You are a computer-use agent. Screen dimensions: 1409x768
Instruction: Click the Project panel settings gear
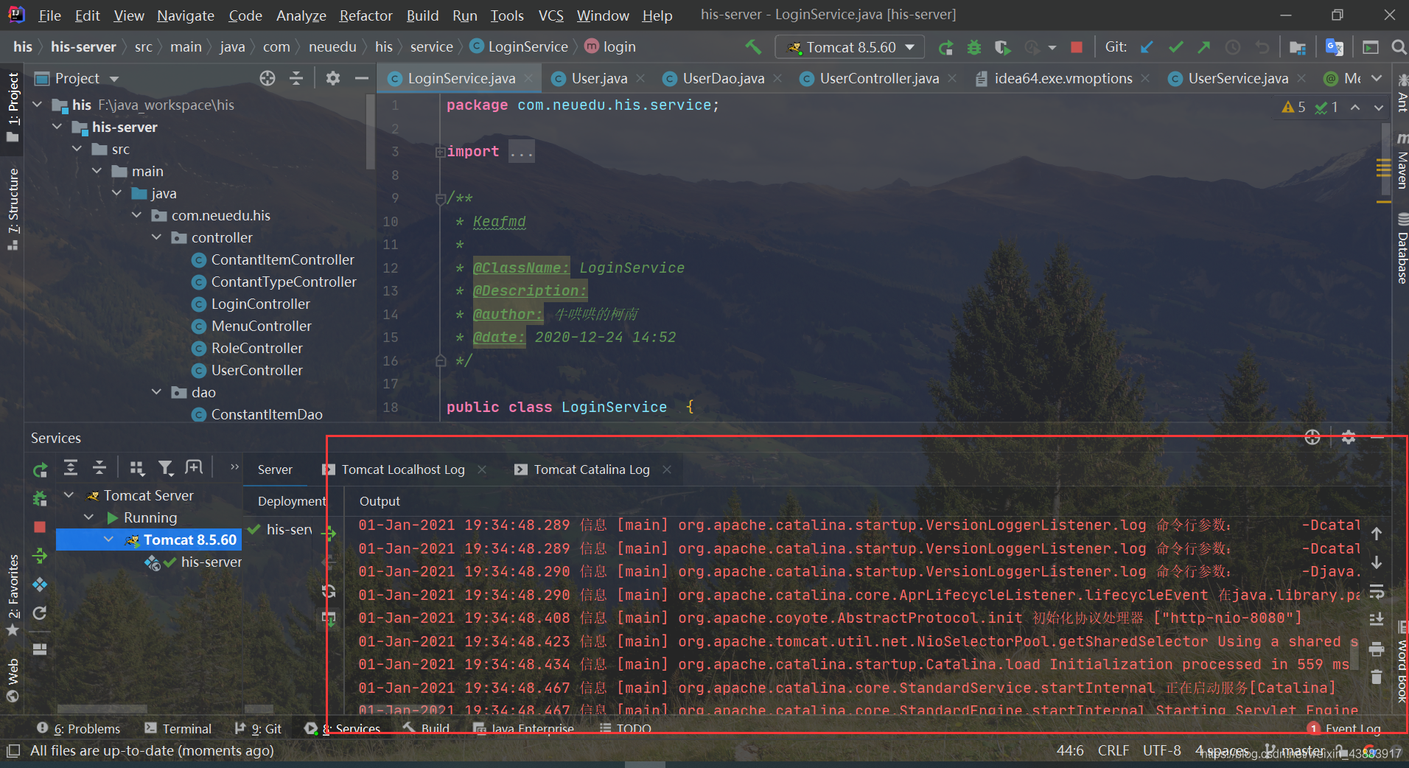[333, 78]
